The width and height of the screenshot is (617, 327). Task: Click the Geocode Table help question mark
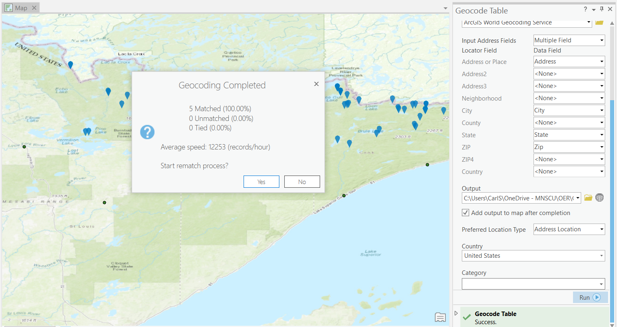pyautogui.click(x=585, y=9)
